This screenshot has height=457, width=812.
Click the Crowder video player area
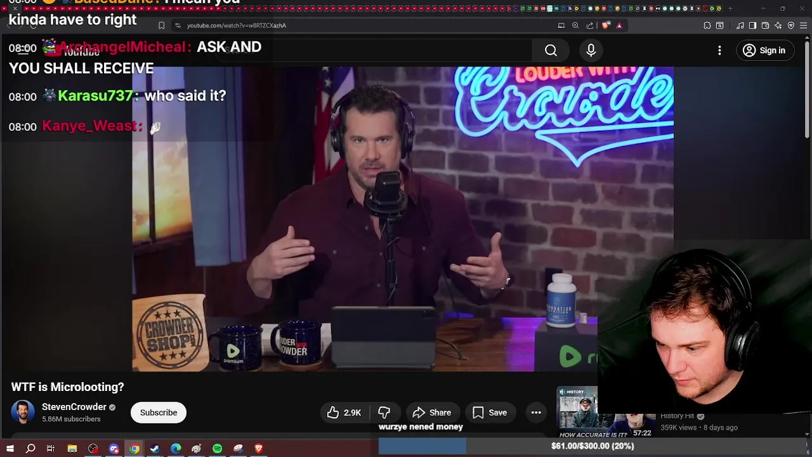[x=403, y=219]
